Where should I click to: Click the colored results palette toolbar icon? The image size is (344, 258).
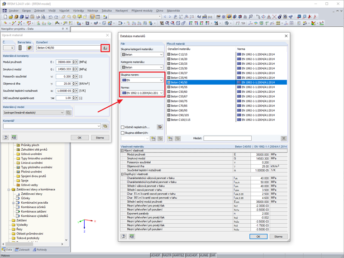[x=313, y=23]
